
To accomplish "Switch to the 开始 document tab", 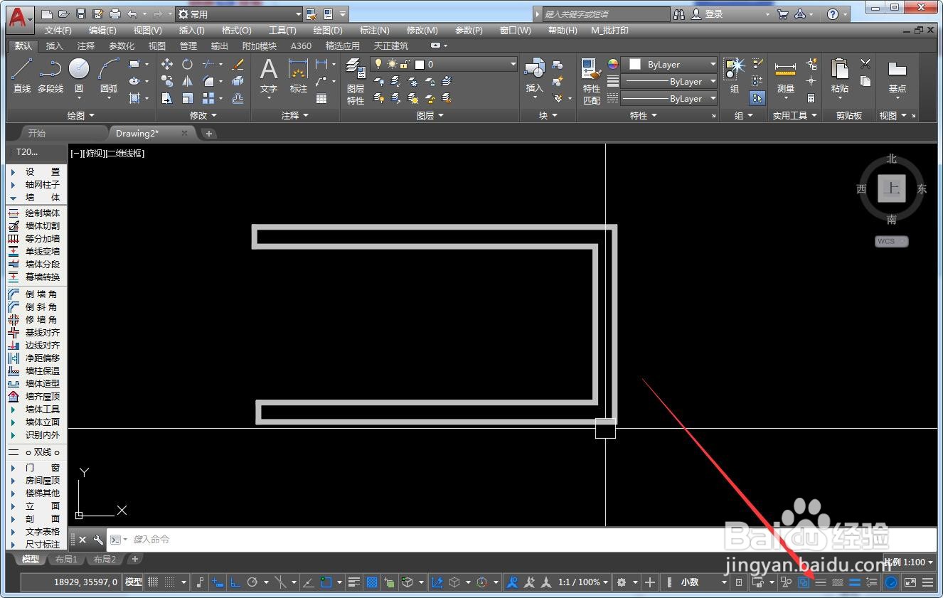I will point(37,133).
